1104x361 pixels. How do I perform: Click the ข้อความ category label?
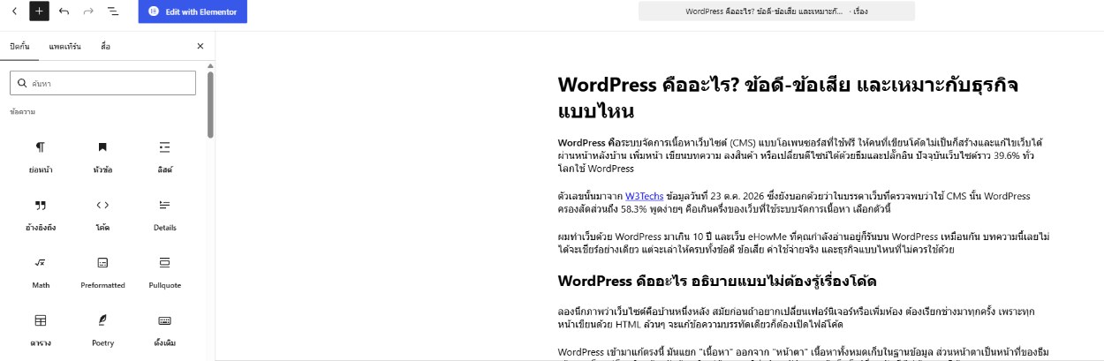pos(22,112)
